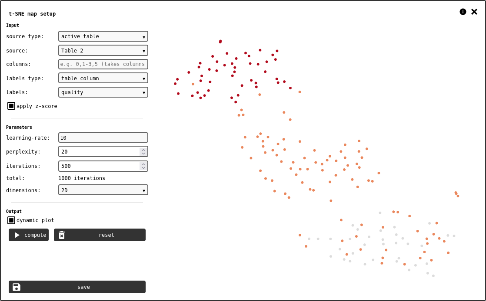Click the iterations stepper arrows
This screenshot has width=486, height=301.
(x=143, y=166)
